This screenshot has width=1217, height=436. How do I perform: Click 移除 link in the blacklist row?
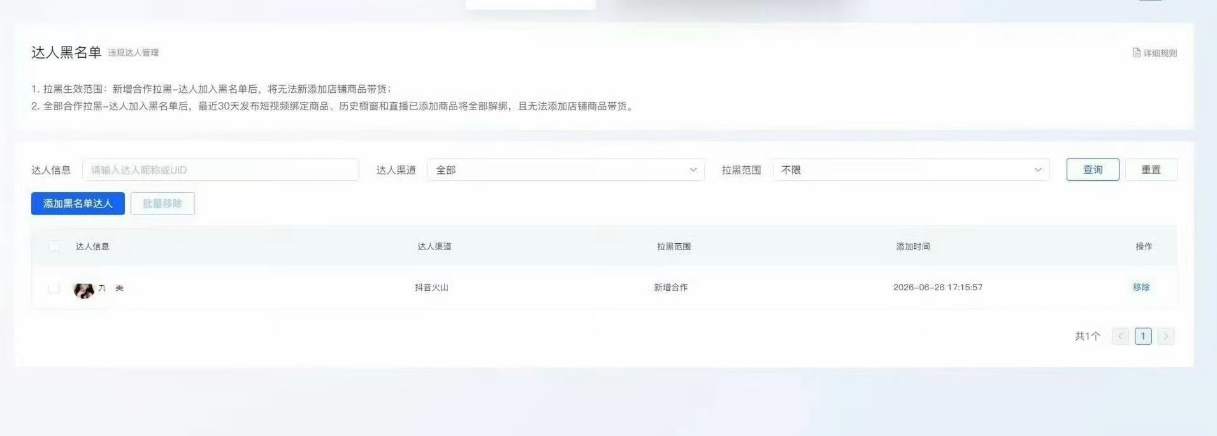(1141, 287)
